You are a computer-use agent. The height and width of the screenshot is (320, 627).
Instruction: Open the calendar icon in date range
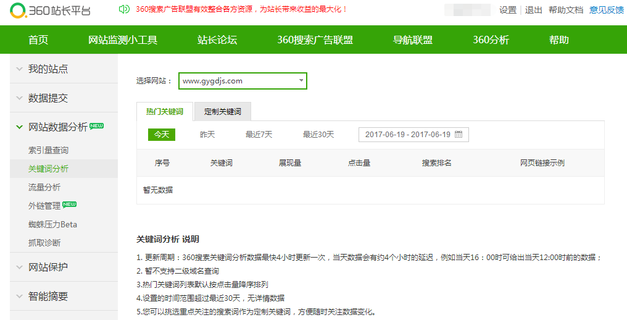[x=460, y=135]
